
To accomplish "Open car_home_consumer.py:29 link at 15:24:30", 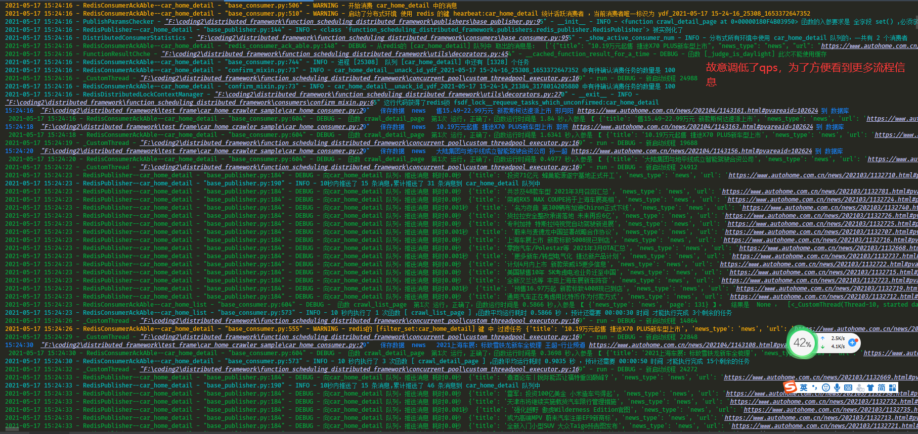I will click(x=203, y=345).
